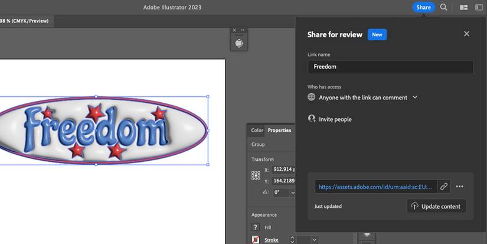Close the Share for review panel
Image resolution: width=487 pixels, height=244 pixels.
(466, 34)
